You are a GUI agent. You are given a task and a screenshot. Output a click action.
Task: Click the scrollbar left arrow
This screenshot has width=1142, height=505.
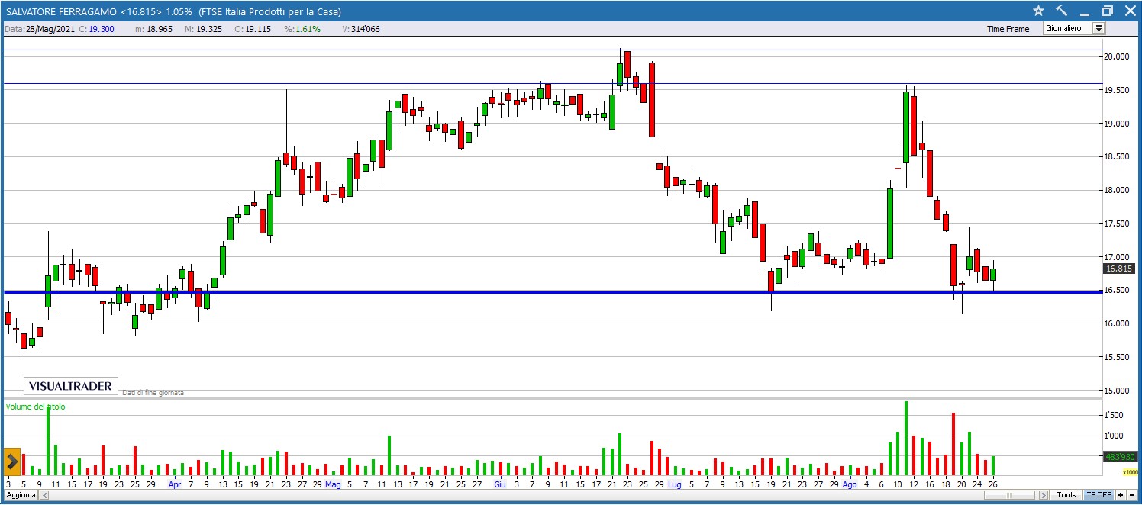tap(44, 495)
